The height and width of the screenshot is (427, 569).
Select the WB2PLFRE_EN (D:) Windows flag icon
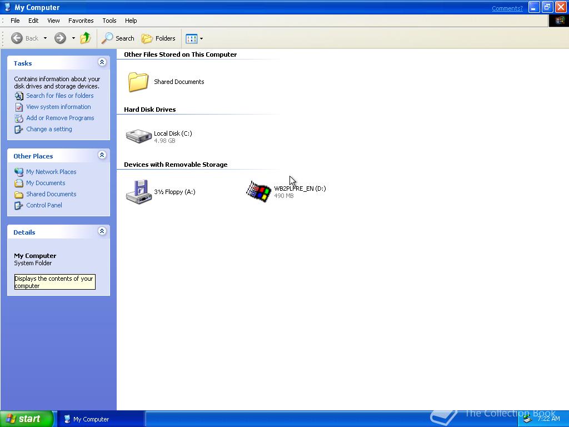click(259, 191)
